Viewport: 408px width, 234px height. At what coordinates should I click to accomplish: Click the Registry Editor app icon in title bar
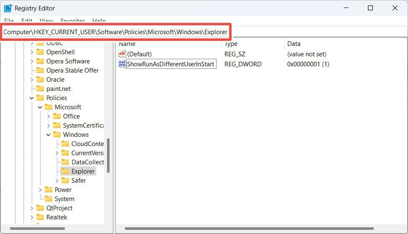pyautogui.click(x=8, y=8)
